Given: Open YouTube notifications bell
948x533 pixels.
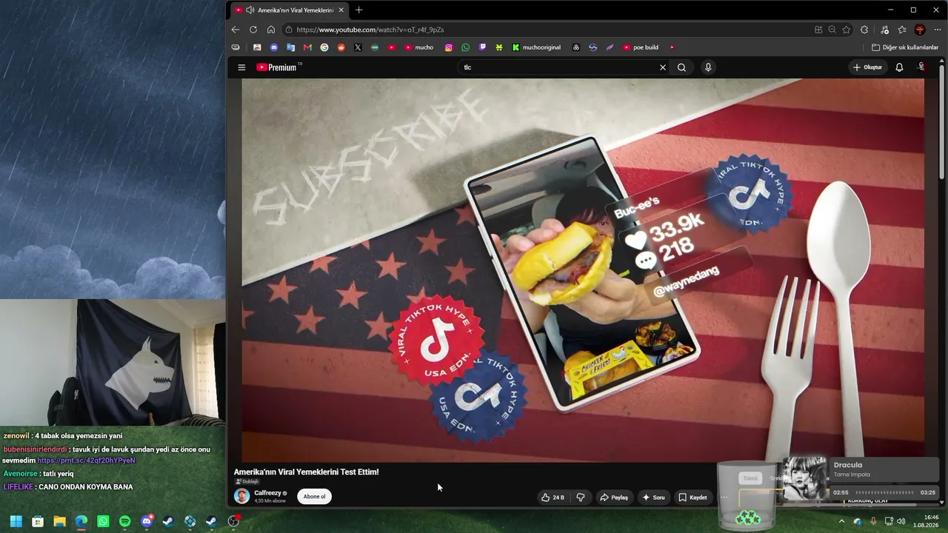Looking at the screenshot, I should 899,67.
